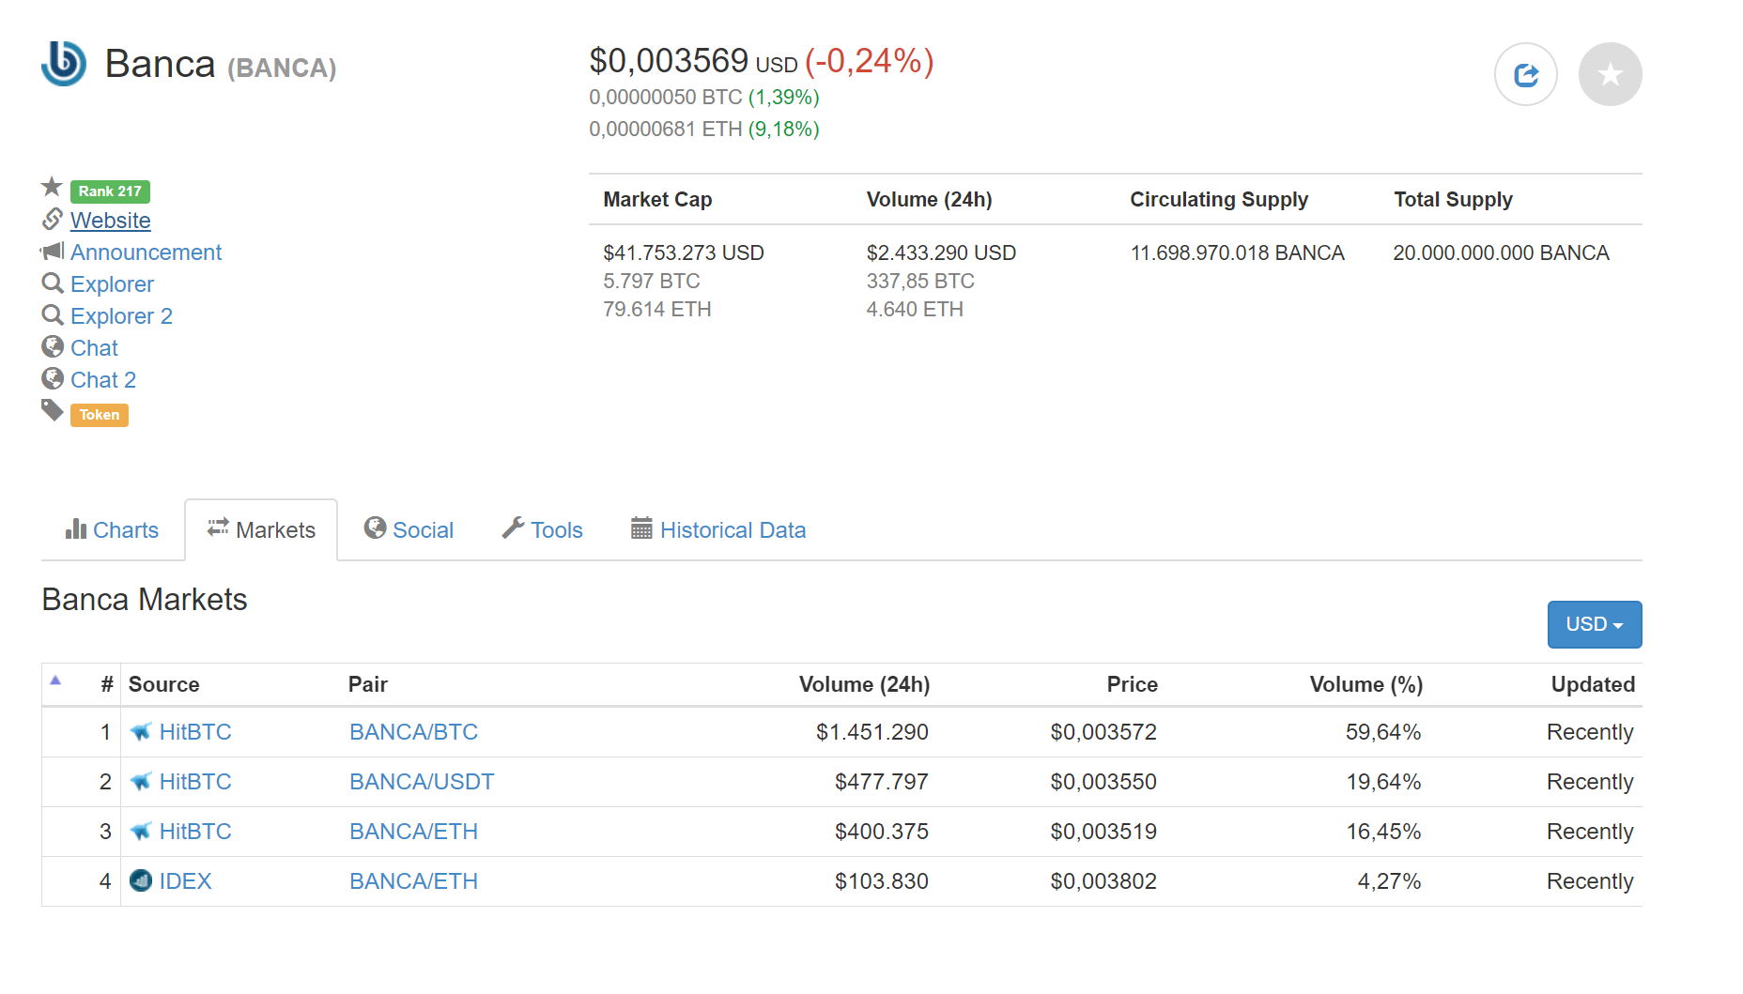Sort markets by Volume (%) column

point(1366,684)
